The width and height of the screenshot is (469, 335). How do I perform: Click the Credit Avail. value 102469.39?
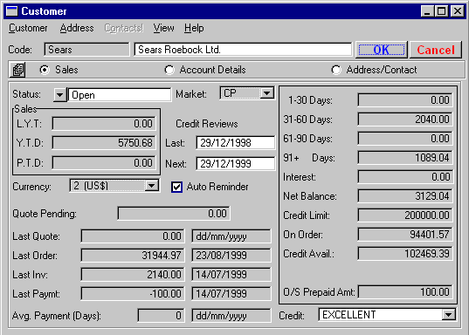click(x=405, y=253)
